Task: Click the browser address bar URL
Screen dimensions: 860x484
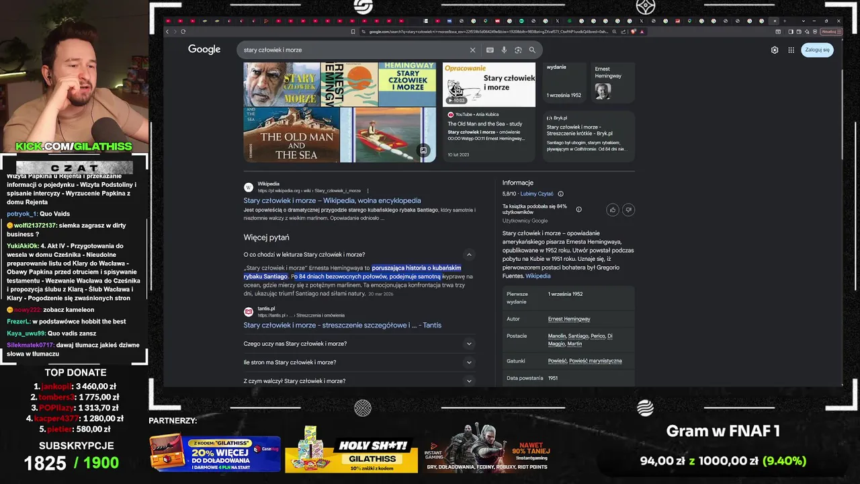Action: point(488,32)
